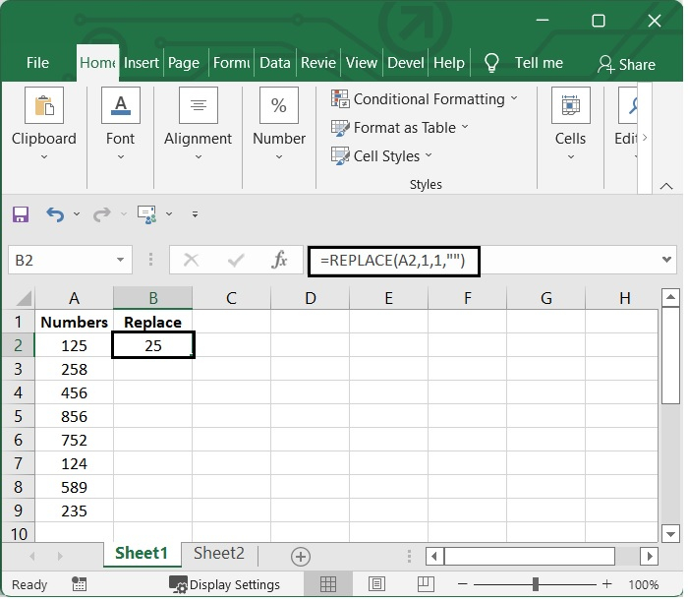The width and height of the screenshot is (688, 601).
Task: Switch to the View tab
Action: click(x=361, y=63)
